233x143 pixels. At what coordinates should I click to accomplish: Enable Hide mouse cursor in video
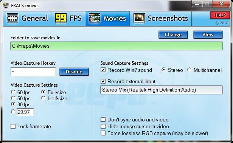[103, 126]
